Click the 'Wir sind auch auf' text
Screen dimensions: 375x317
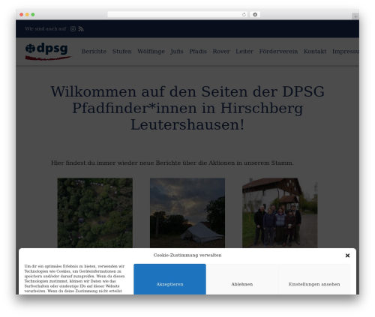click(x=46, y=29)
